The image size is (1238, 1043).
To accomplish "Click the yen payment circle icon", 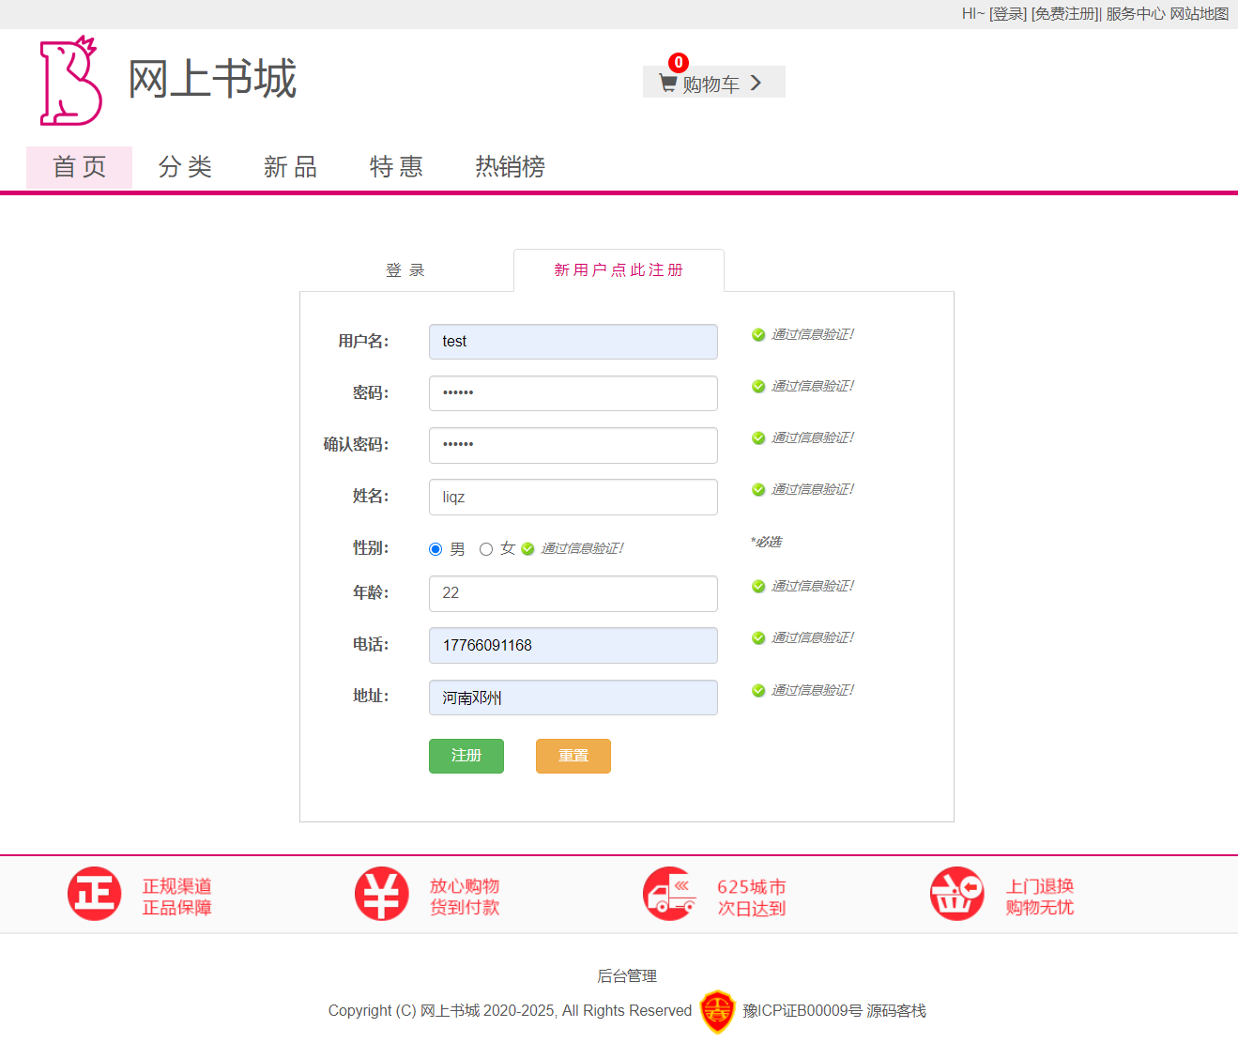I will (x=381, y=894).
